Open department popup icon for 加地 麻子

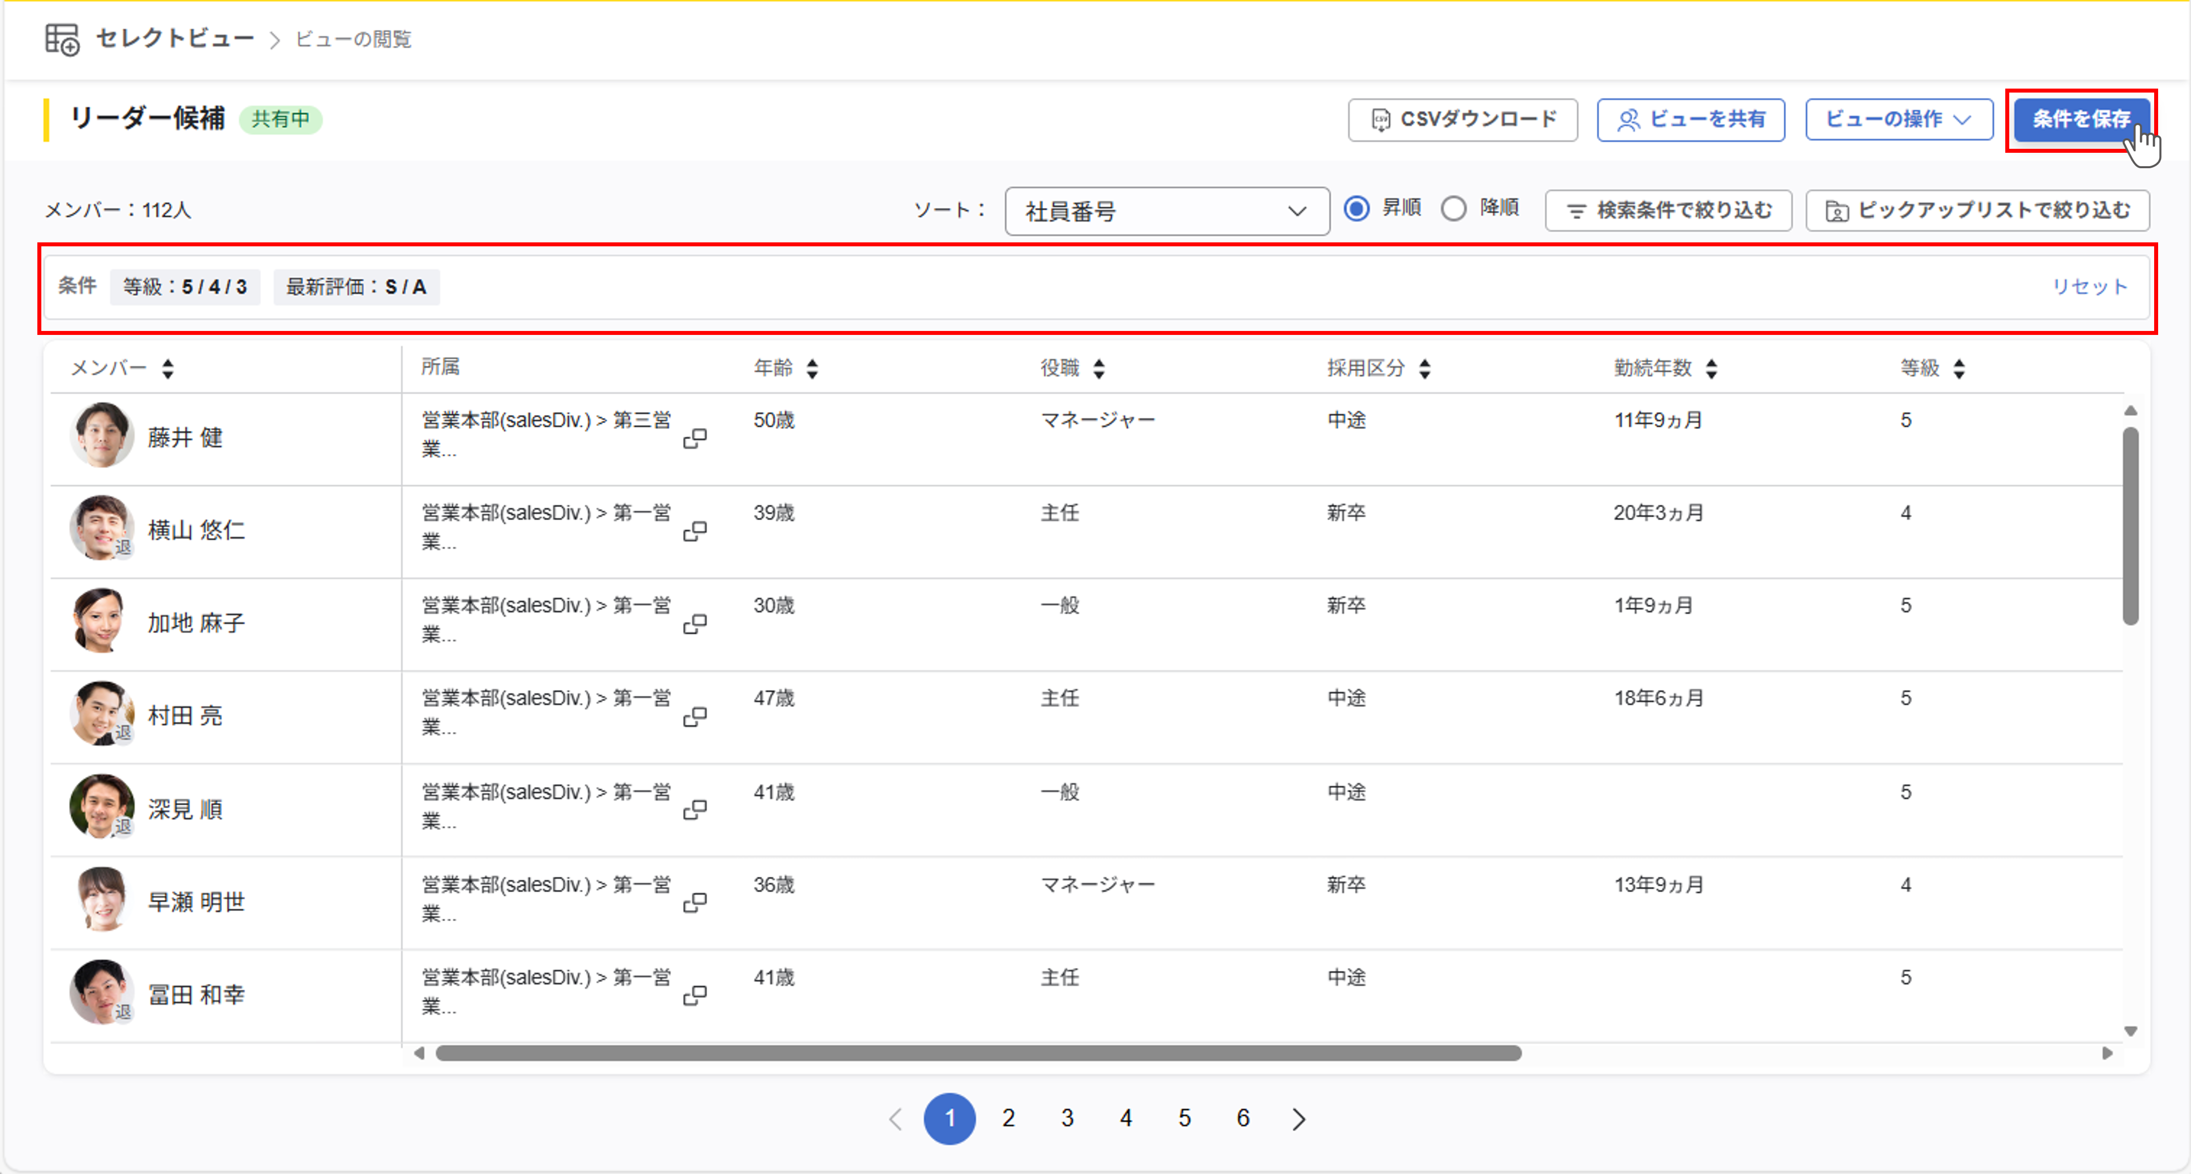695,624
